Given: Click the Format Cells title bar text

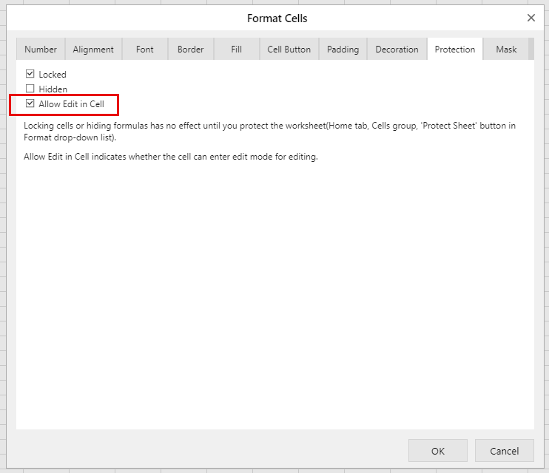Looking at the screenshot, I should 277,18.
